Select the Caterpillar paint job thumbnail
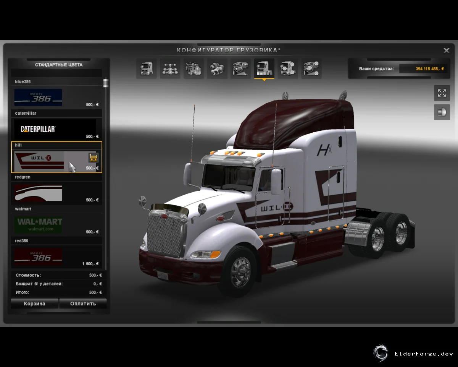This screenshot has width=458, height=367. click(55, 129)
